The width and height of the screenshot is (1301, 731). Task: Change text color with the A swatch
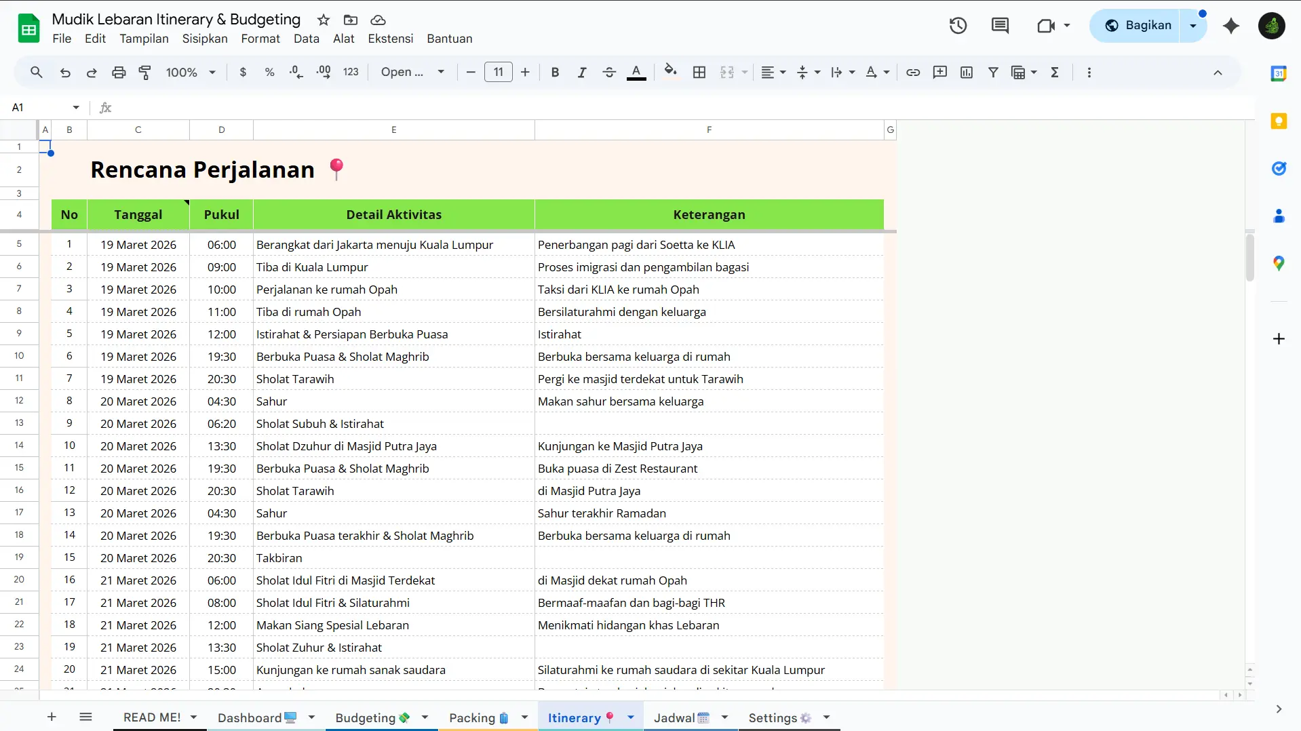pyautogui.click(x=636, y=72)
